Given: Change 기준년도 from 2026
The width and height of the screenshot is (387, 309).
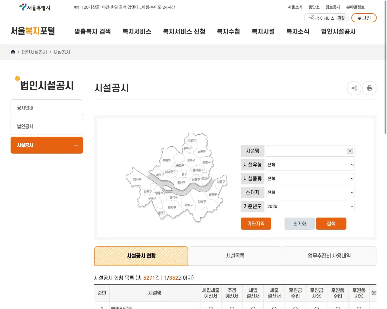Looking at the screenshot, I should point(310,206).
